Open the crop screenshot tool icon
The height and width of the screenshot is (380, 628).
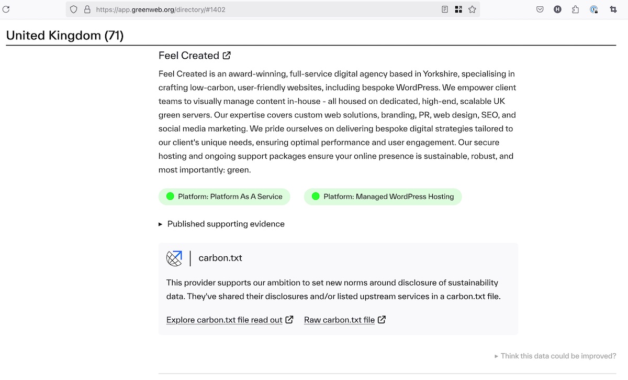tap(613, 9)
